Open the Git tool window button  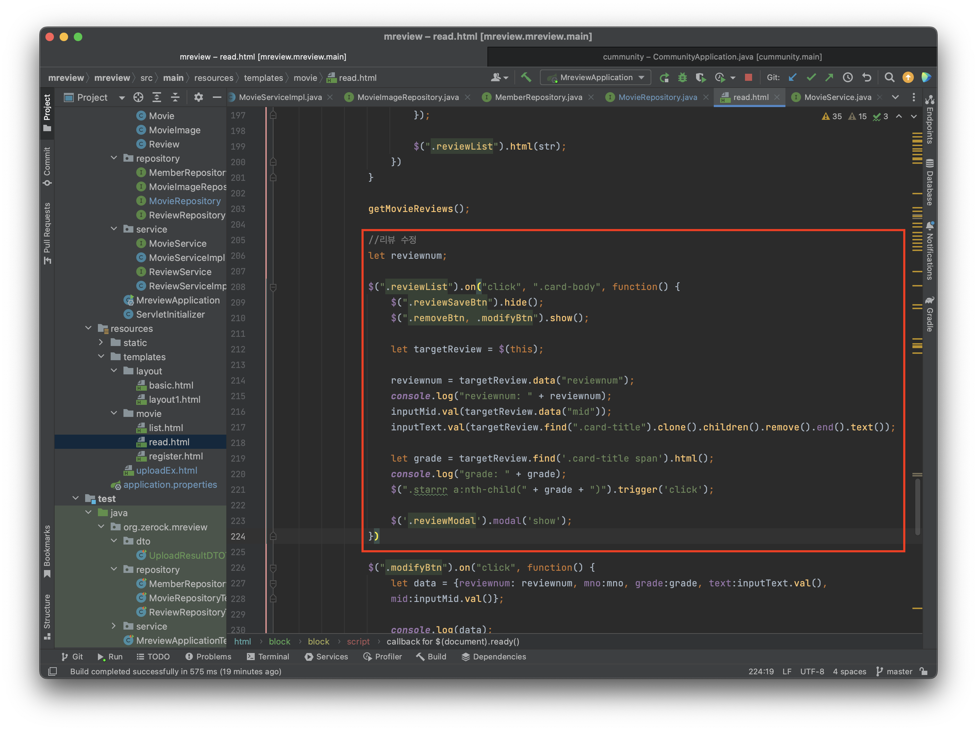click(72, 657)
